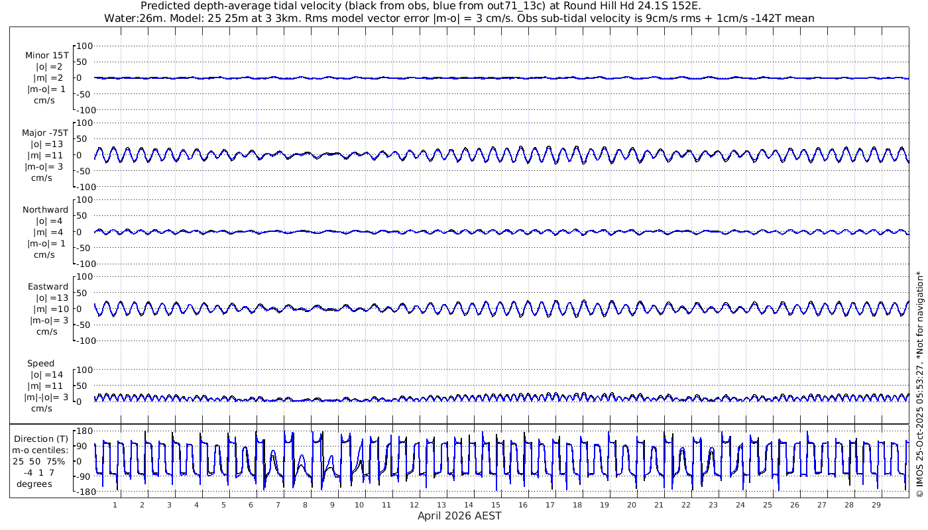Click the "100" tick of the Minor panel
The height and width of the screenshot is (530, 928).
pos(85,46)
